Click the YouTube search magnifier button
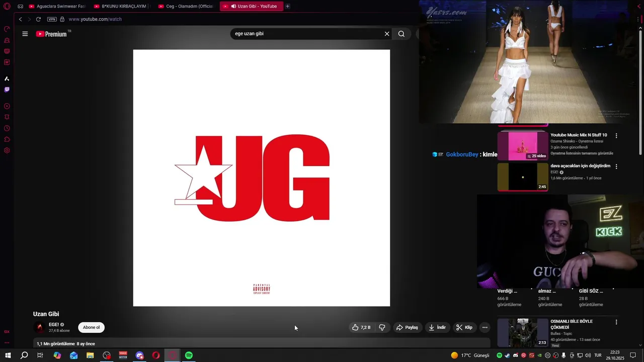The image size is (644, 362). click(401, 34)
